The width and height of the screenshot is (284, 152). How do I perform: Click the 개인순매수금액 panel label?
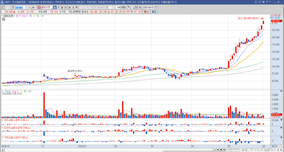coord(16,120)
